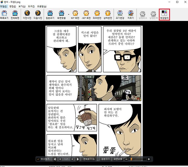Open the 보기(V) menu
The width and height of the screenshot is (188, 167).
click(x=22, y=6)
